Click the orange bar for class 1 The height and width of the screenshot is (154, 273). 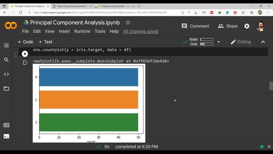click(89, 100)
